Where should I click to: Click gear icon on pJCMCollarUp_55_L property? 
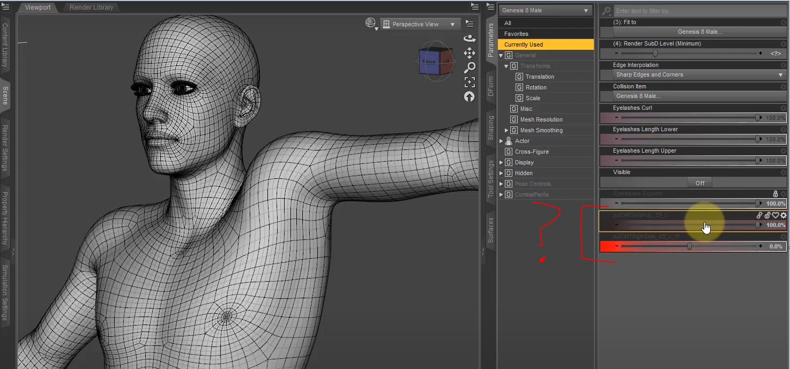click(x=784, y=215)
